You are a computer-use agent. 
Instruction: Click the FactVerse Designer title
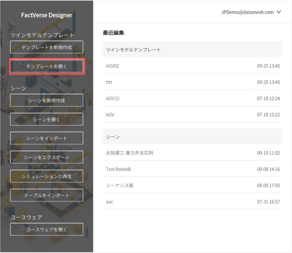click(x=46, y=15)
